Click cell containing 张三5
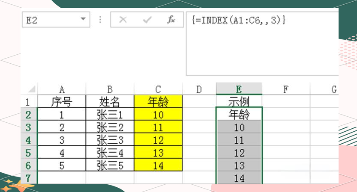Image resolution: width=357 pixels, height=192 pixels. pos(110,165)
